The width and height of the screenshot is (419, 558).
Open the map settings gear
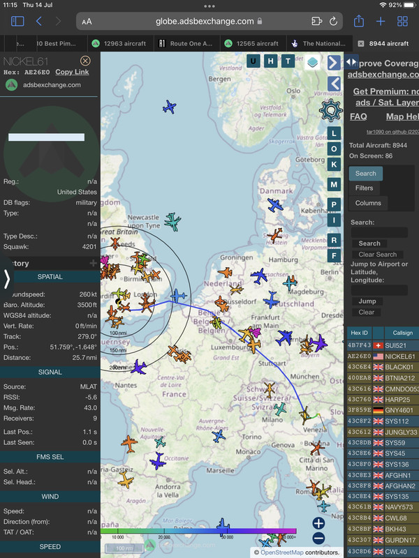[x=331, y=110]
